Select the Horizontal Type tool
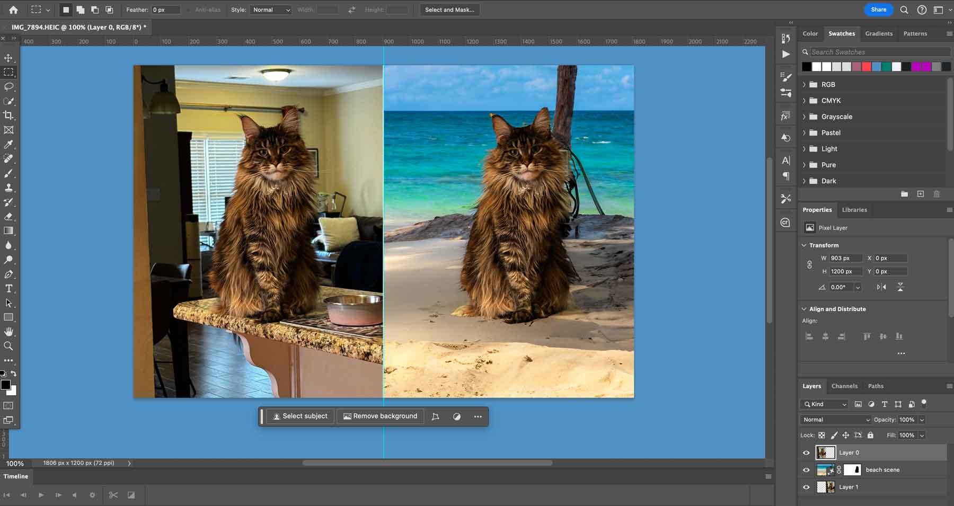 click(x=8, y=289)
